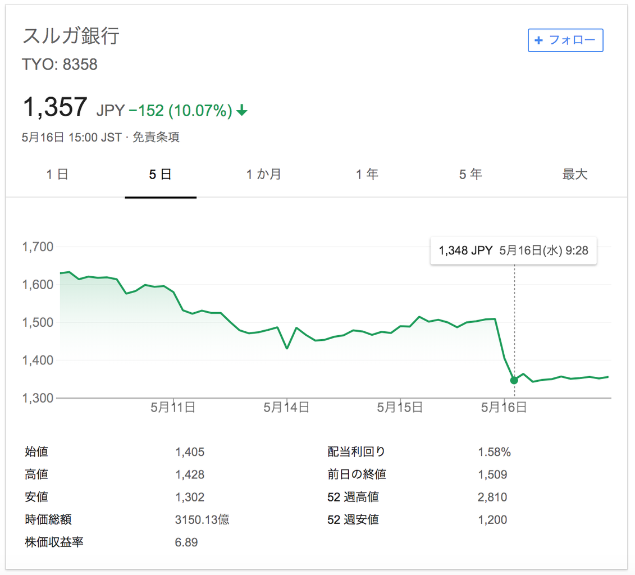
Task: Click the low value 1,302
Action: 190,498
